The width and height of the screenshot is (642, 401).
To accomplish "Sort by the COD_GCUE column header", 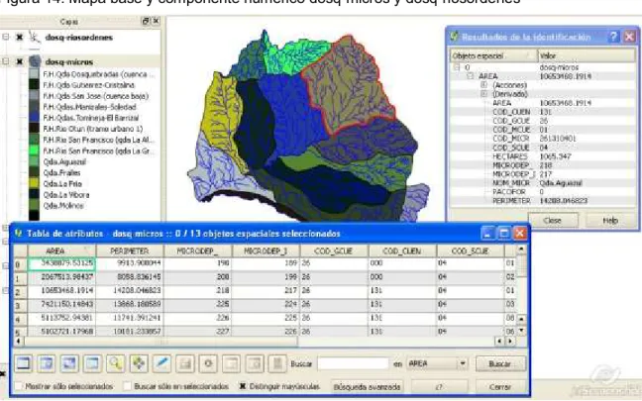I will [x=334, y=251].
